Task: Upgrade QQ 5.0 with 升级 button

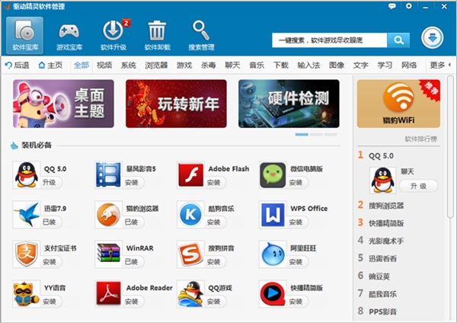Action: tap(50, 183)
